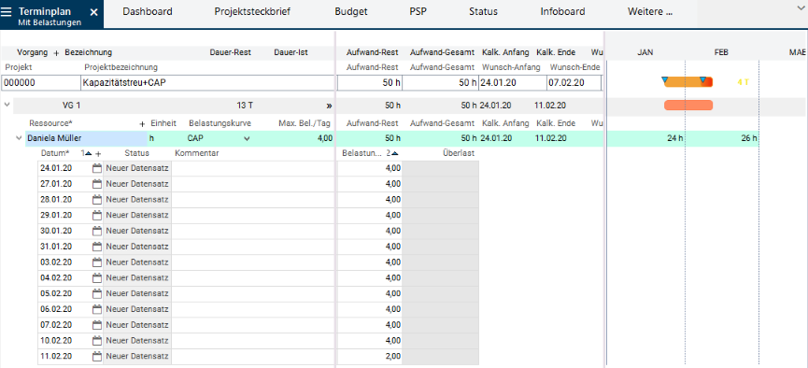Screen dimensions: 808x368
Task: Switch to the Projektsteckbrief tab
Action: coord(252,12)
